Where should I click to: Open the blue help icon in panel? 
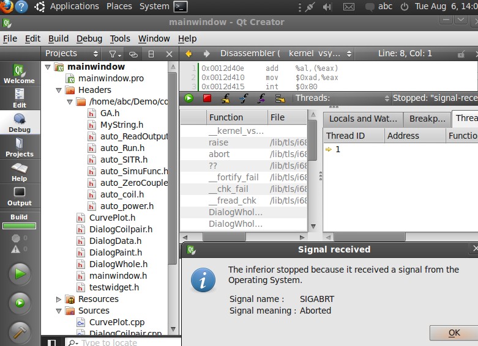tap(21, 6)
